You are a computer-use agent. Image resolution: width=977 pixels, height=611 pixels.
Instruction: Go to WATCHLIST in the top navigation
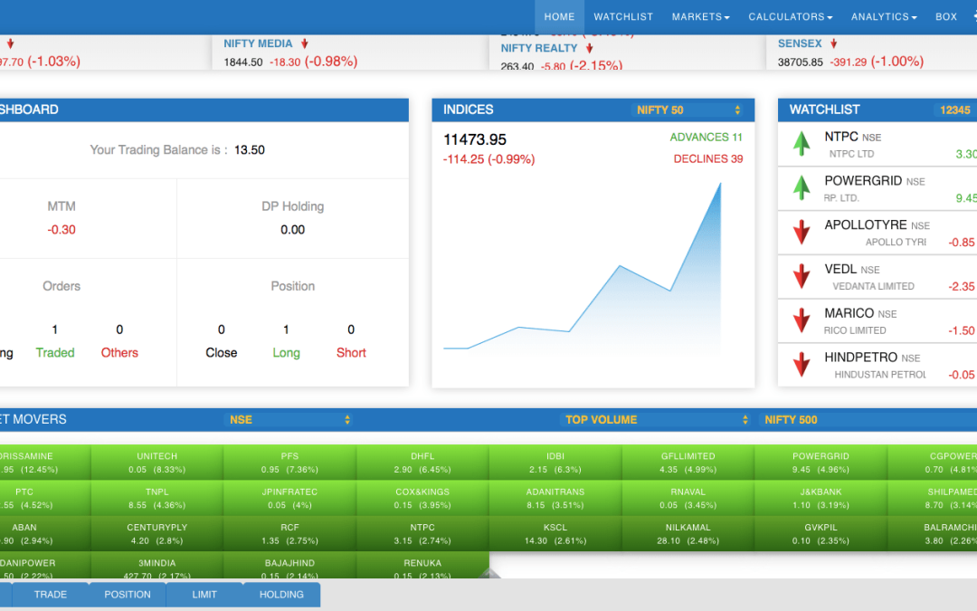pyautogui.click(x=623, y=17)
